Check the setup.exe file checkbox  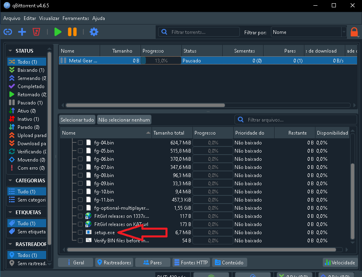(80, 233)
